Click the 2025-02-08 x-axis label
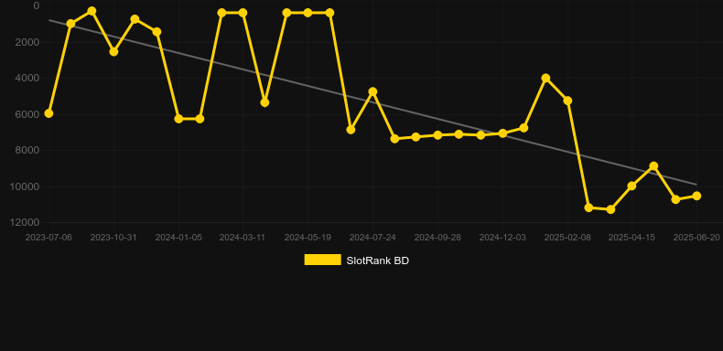Image resolution: width=723 pixels, height=351 pixels. coord(567,238)
